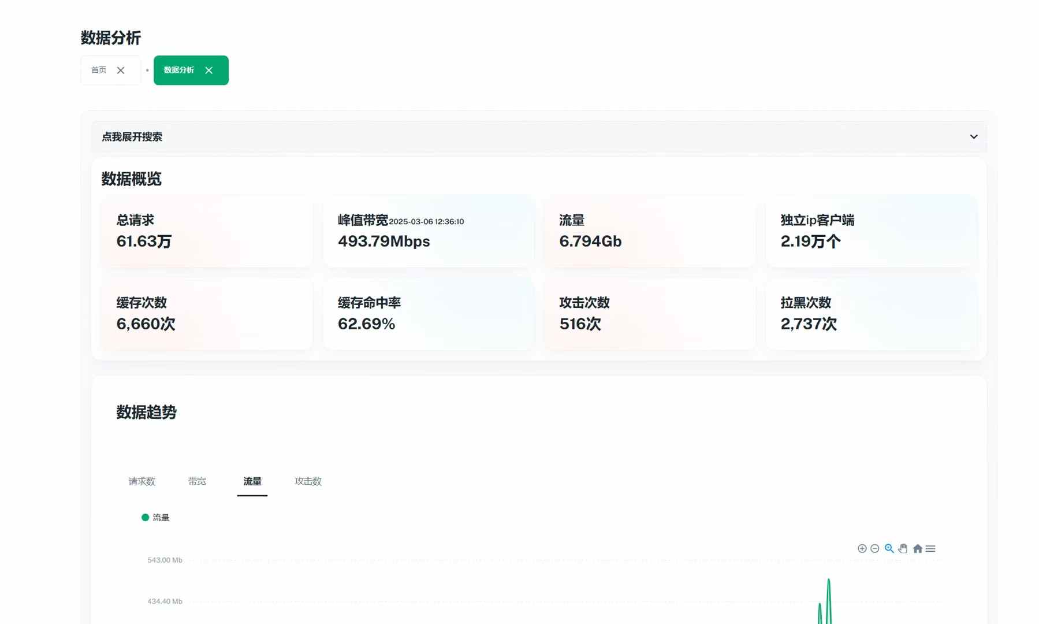This screenshot has width=1039, height=624.
Task: Click the 总请求 61.63万 stat card
Action: click(207, 231)
